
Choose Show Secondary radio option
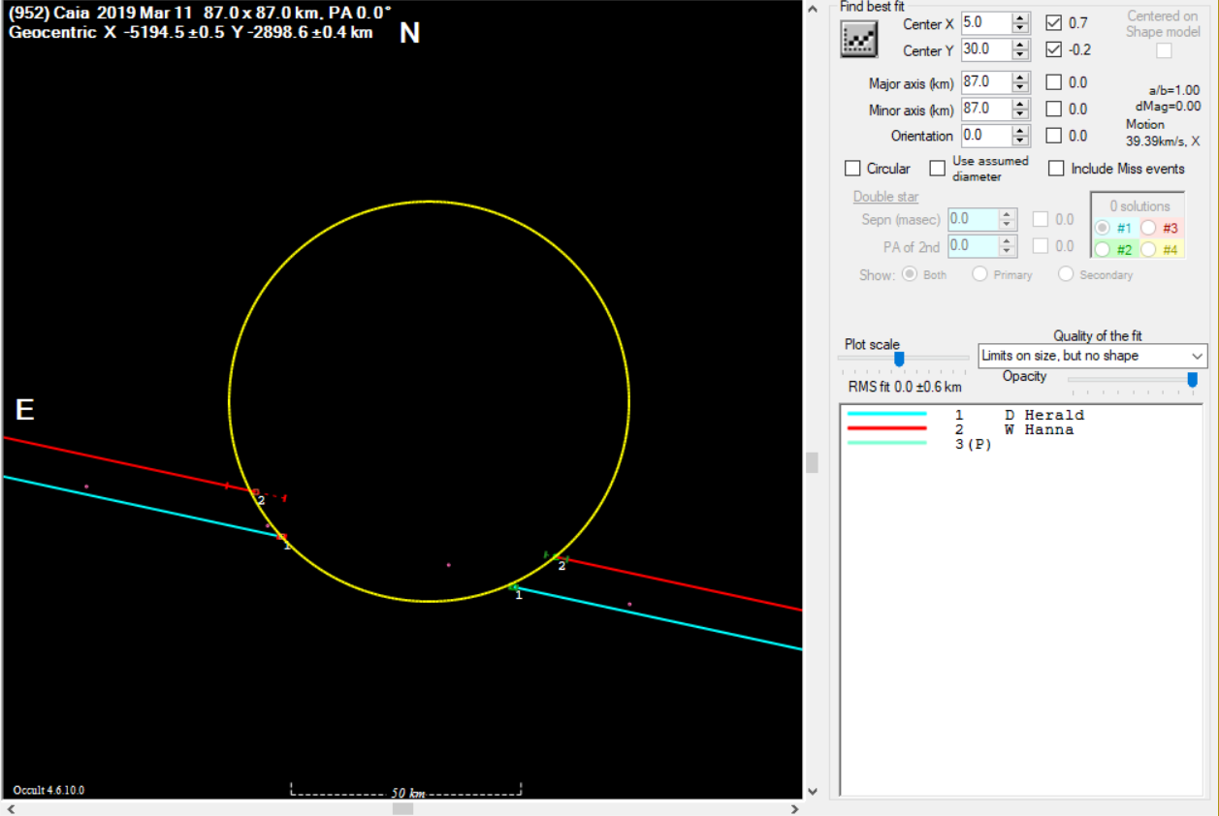tap(1066, 274)
